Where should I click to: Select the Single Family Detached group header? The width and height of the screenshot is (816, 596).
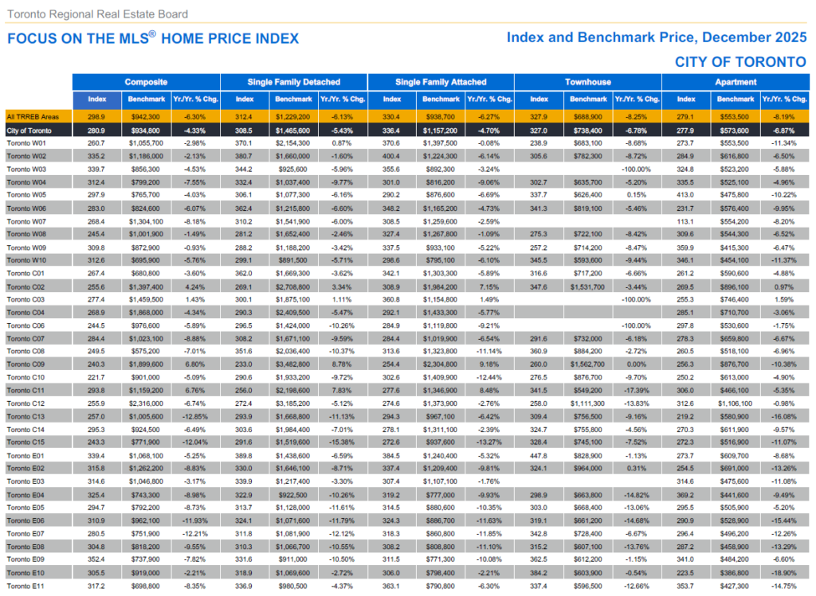(x=293, y=82)
